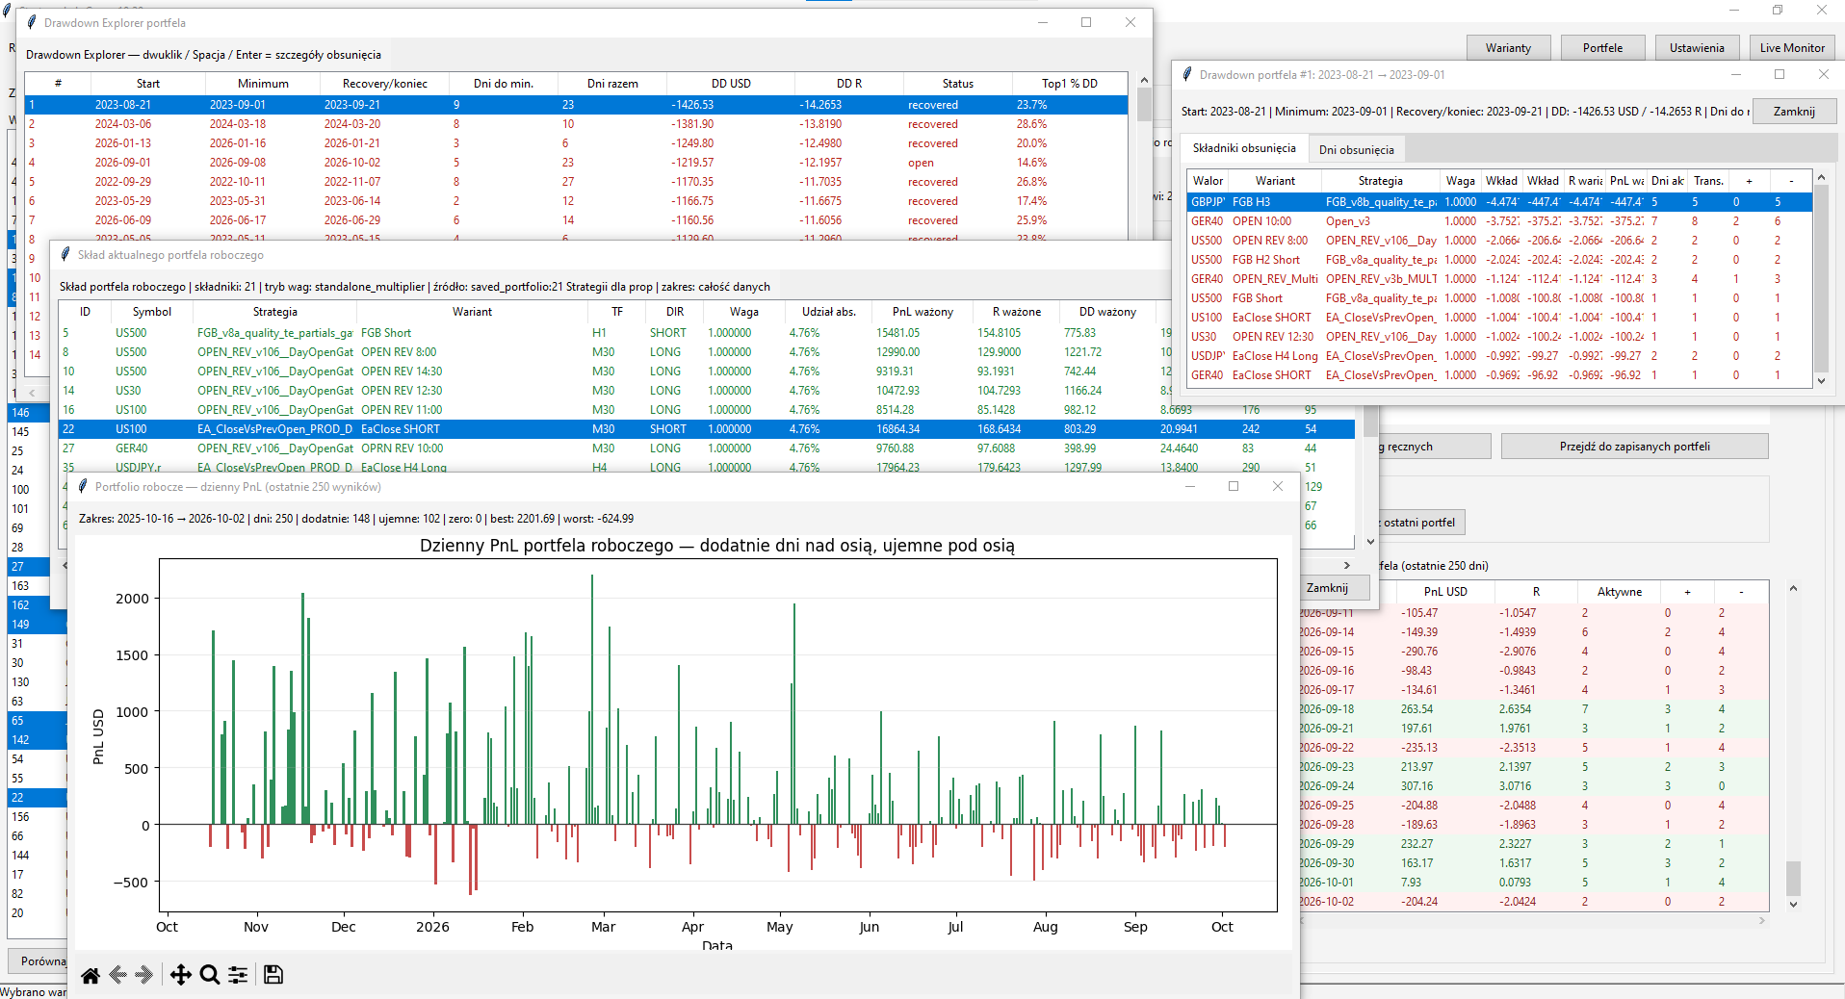Maximize the Portfolio robocze dzienny PnL window

1234,486
